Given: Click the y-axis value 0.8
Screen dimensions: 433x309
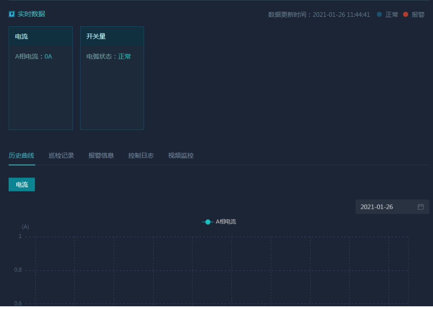Looking at the screenshot, I should point(18,270).
